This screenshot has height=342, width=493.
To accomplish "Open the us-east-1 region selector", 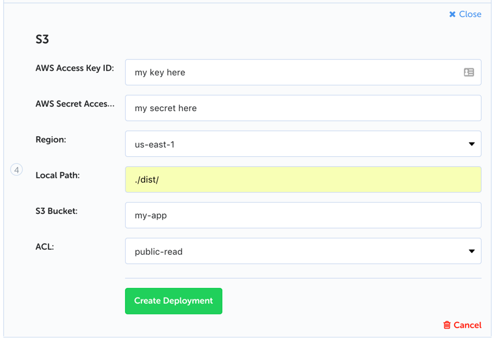I will click(295, 144).
